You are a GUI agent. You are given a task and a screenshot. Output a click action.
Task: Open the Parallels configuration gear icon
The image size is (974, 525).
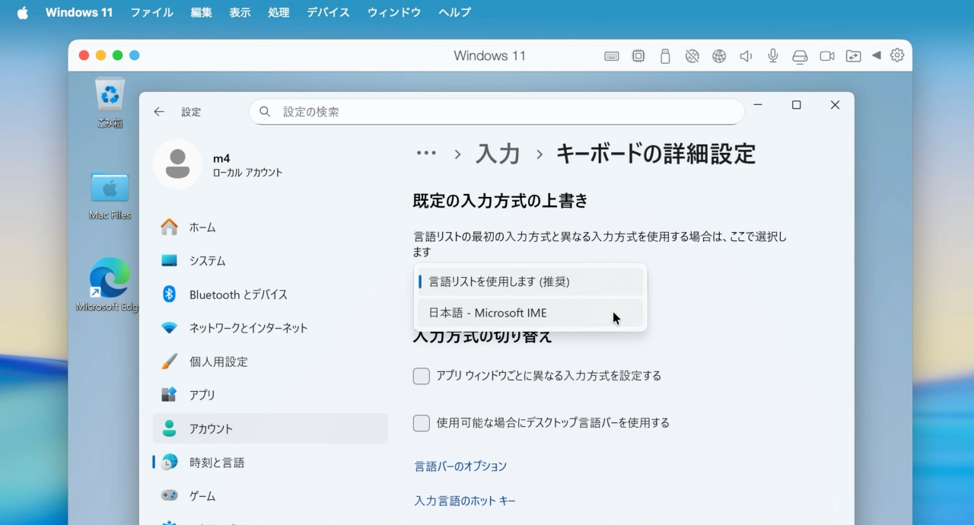(x=896, y=56)
